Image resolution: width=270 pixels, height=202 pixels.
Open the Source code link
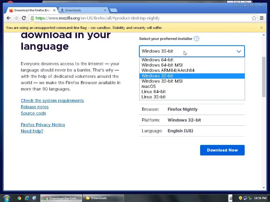[x=33, y=113]
